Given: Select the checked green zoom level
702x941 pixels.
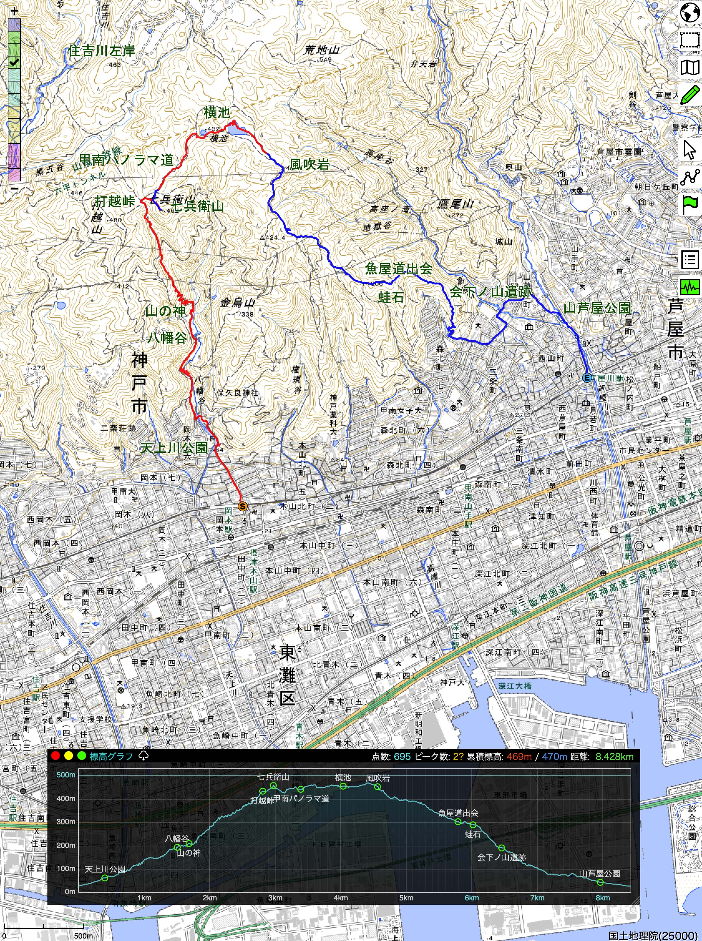Looking at the screenshot, I should click(x=14, y=62).
